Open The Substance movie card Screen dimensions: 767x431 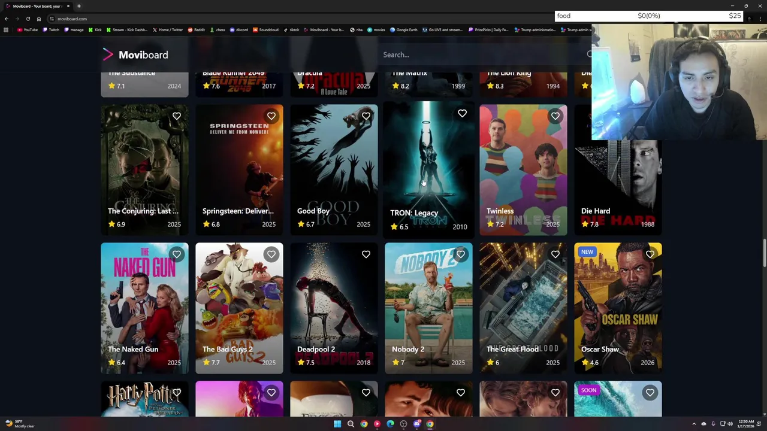click(x=144, y=83)
